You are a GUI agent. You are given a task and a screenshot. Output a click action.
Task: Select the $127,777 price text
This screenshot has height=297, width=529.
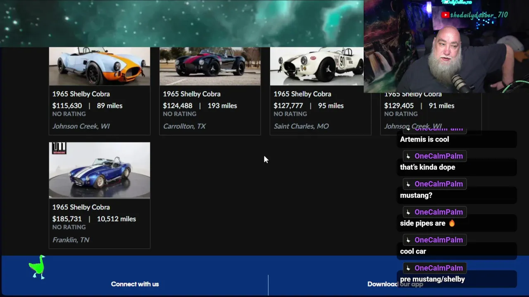(x=288, y=106)
